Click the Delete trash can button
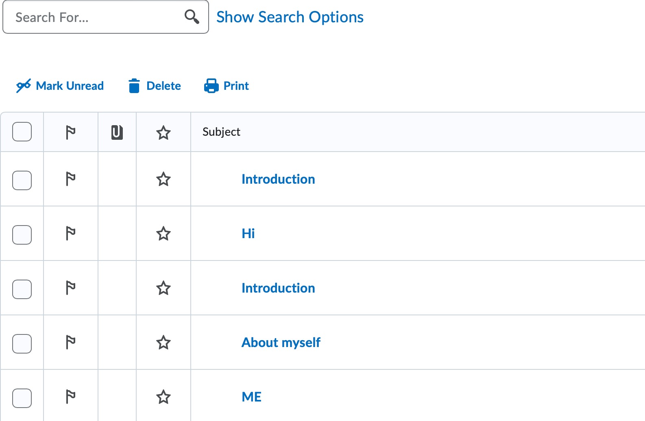Image resolution: width=645 pixels, height=421 pixels. coord(155,86)
